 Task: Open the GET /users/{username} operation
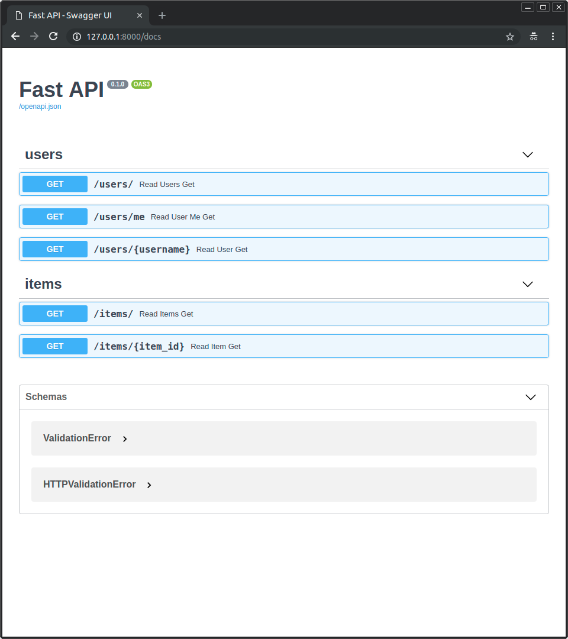tap(284, 249)
